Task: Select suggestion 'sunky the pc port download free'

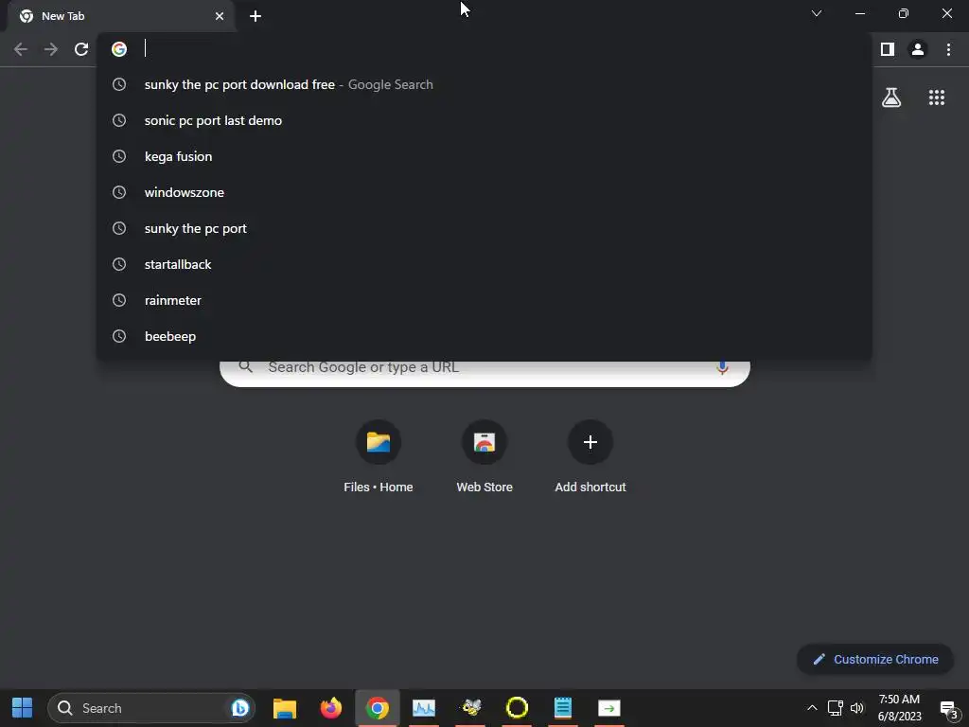Action: [x=484, y=84]
